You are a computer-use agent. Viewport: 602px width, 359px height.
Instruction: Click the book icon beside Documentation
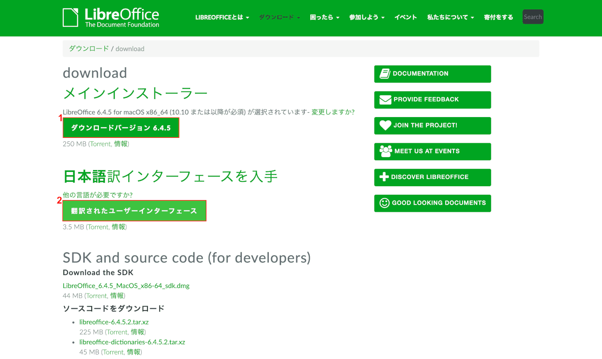pyautogui.click(x=385, y=74)
